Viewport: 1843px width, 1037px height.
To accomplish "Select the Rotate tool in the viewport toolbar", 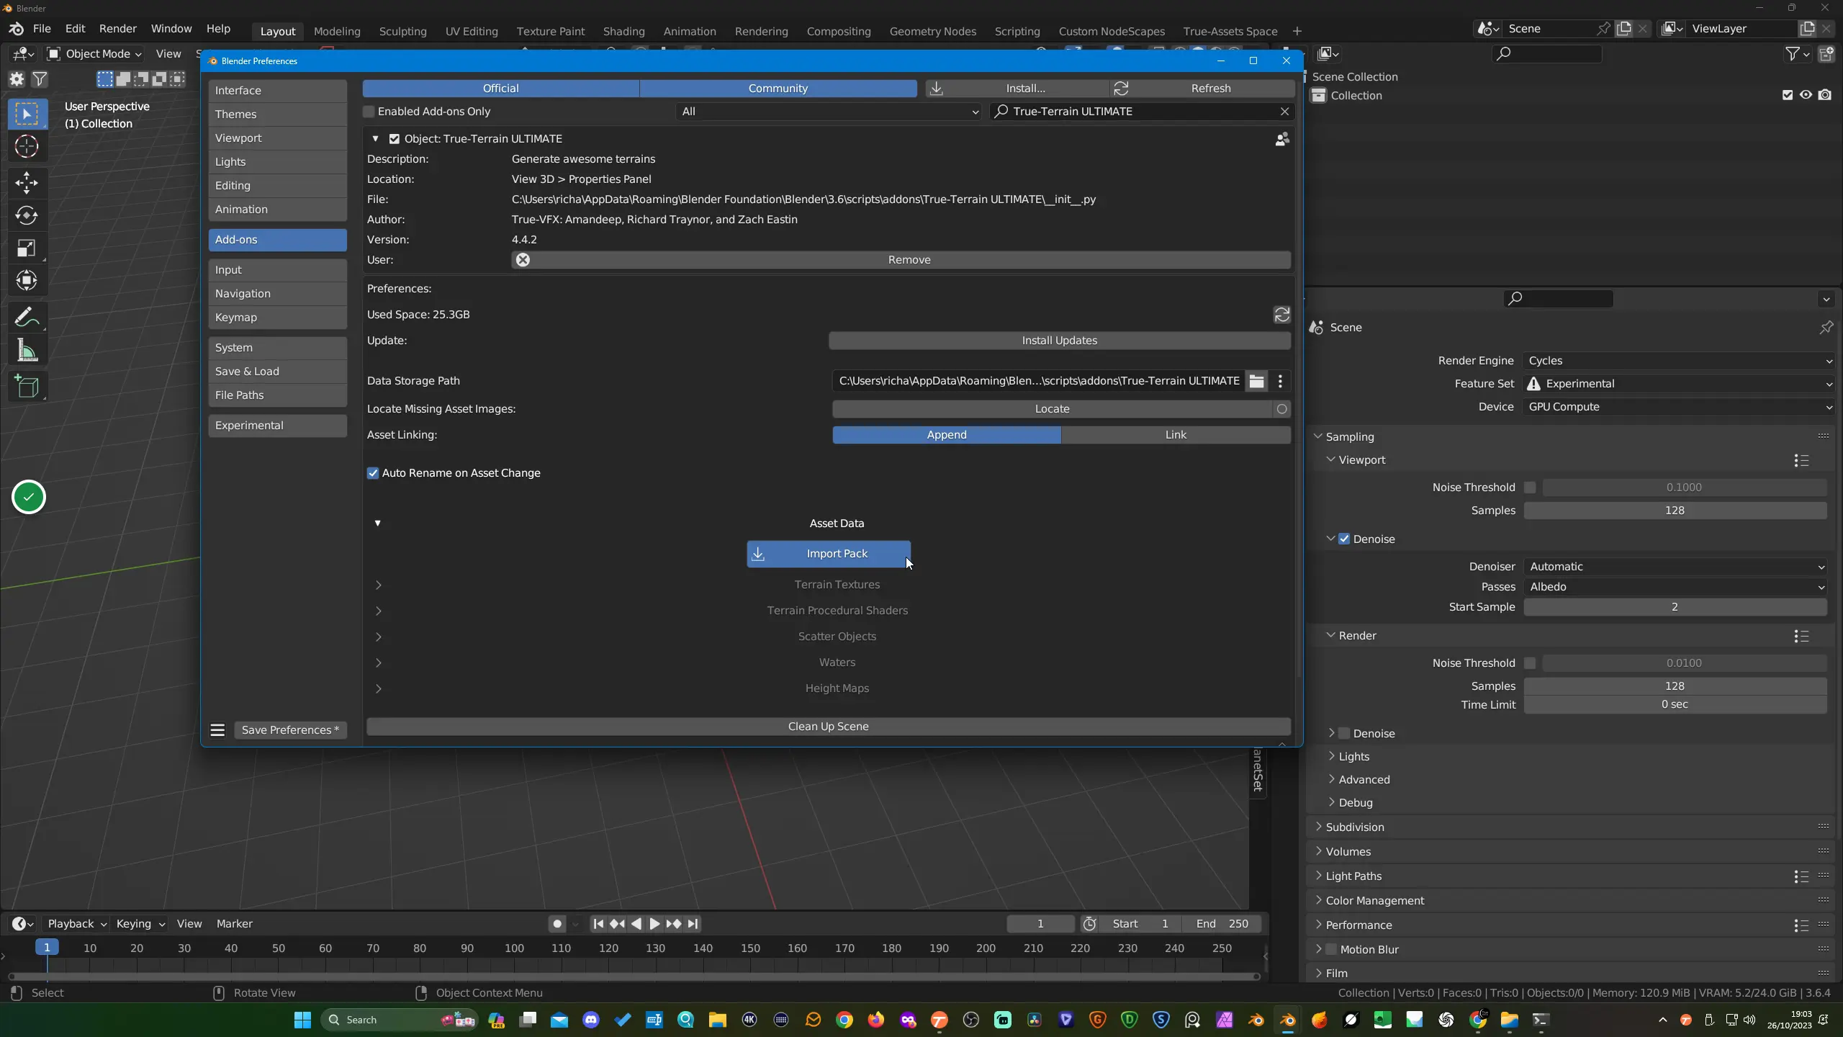I will tap(27, 215).
